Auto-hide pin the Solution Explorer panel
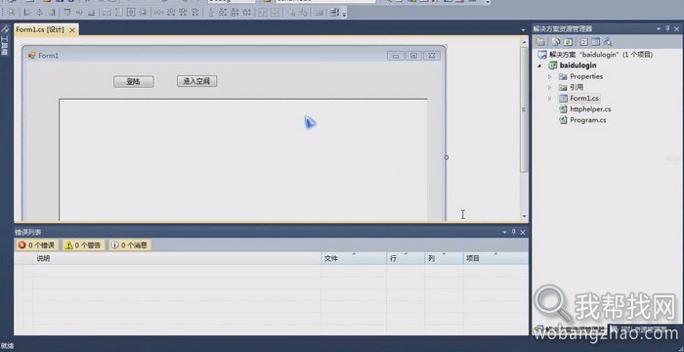Viewport: 684px width, 352px height. (x=667, y=28)
